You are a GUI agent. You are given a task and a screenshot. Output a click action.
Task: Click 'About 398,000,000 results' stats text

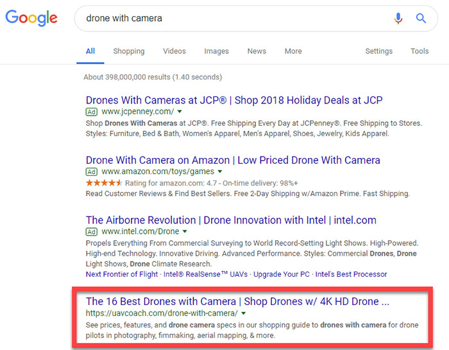[x=153, y=77]
